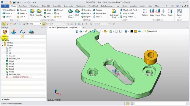Switch to the Wireframe tab

34,6
